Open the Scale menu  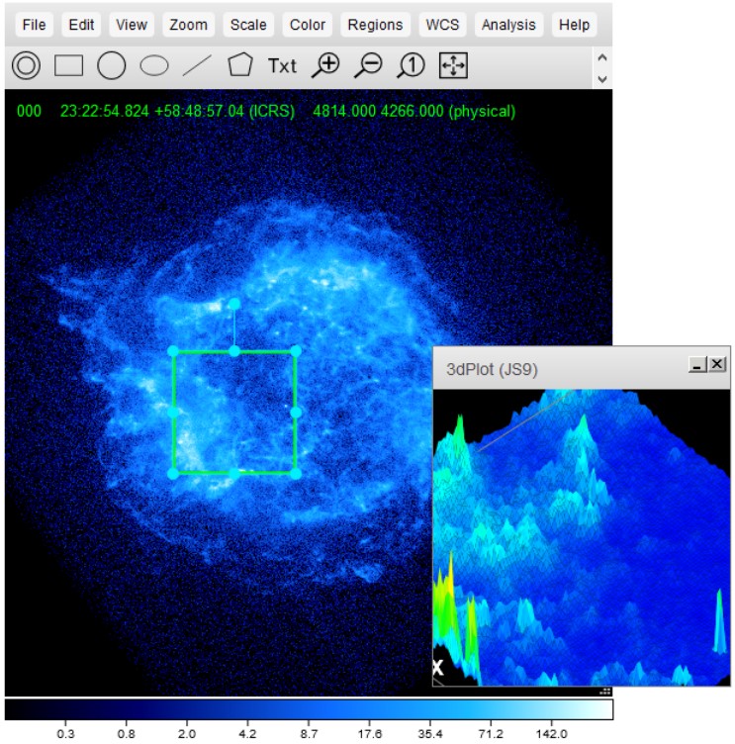coord(248,25)
